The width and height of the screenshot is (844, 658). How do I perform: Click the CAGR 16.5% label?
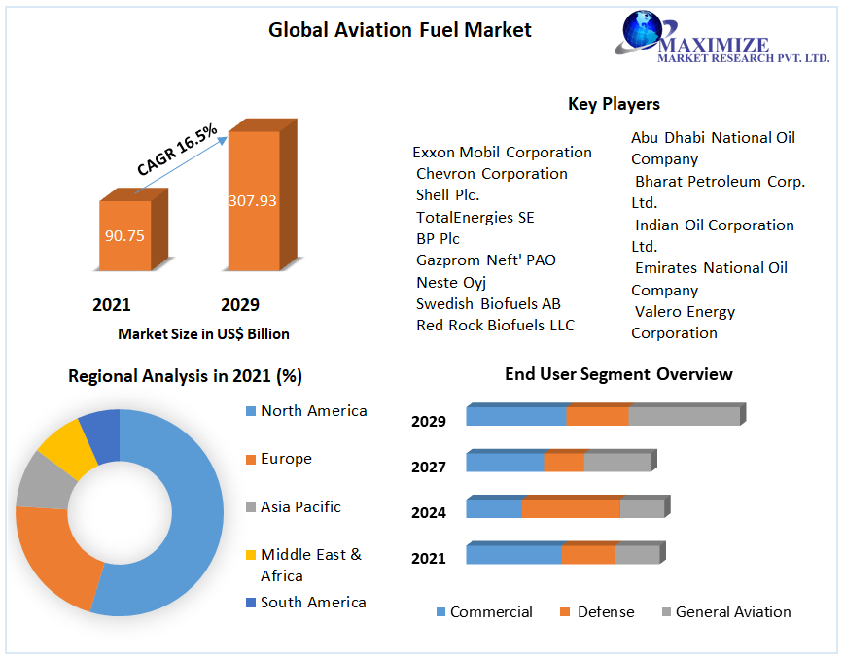[177, 153]
